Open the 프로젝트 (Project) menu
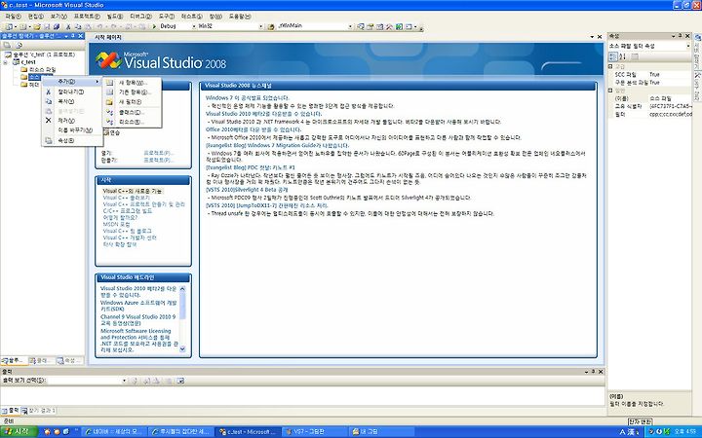Screen dimensions: 702x438 pos(87,17)
